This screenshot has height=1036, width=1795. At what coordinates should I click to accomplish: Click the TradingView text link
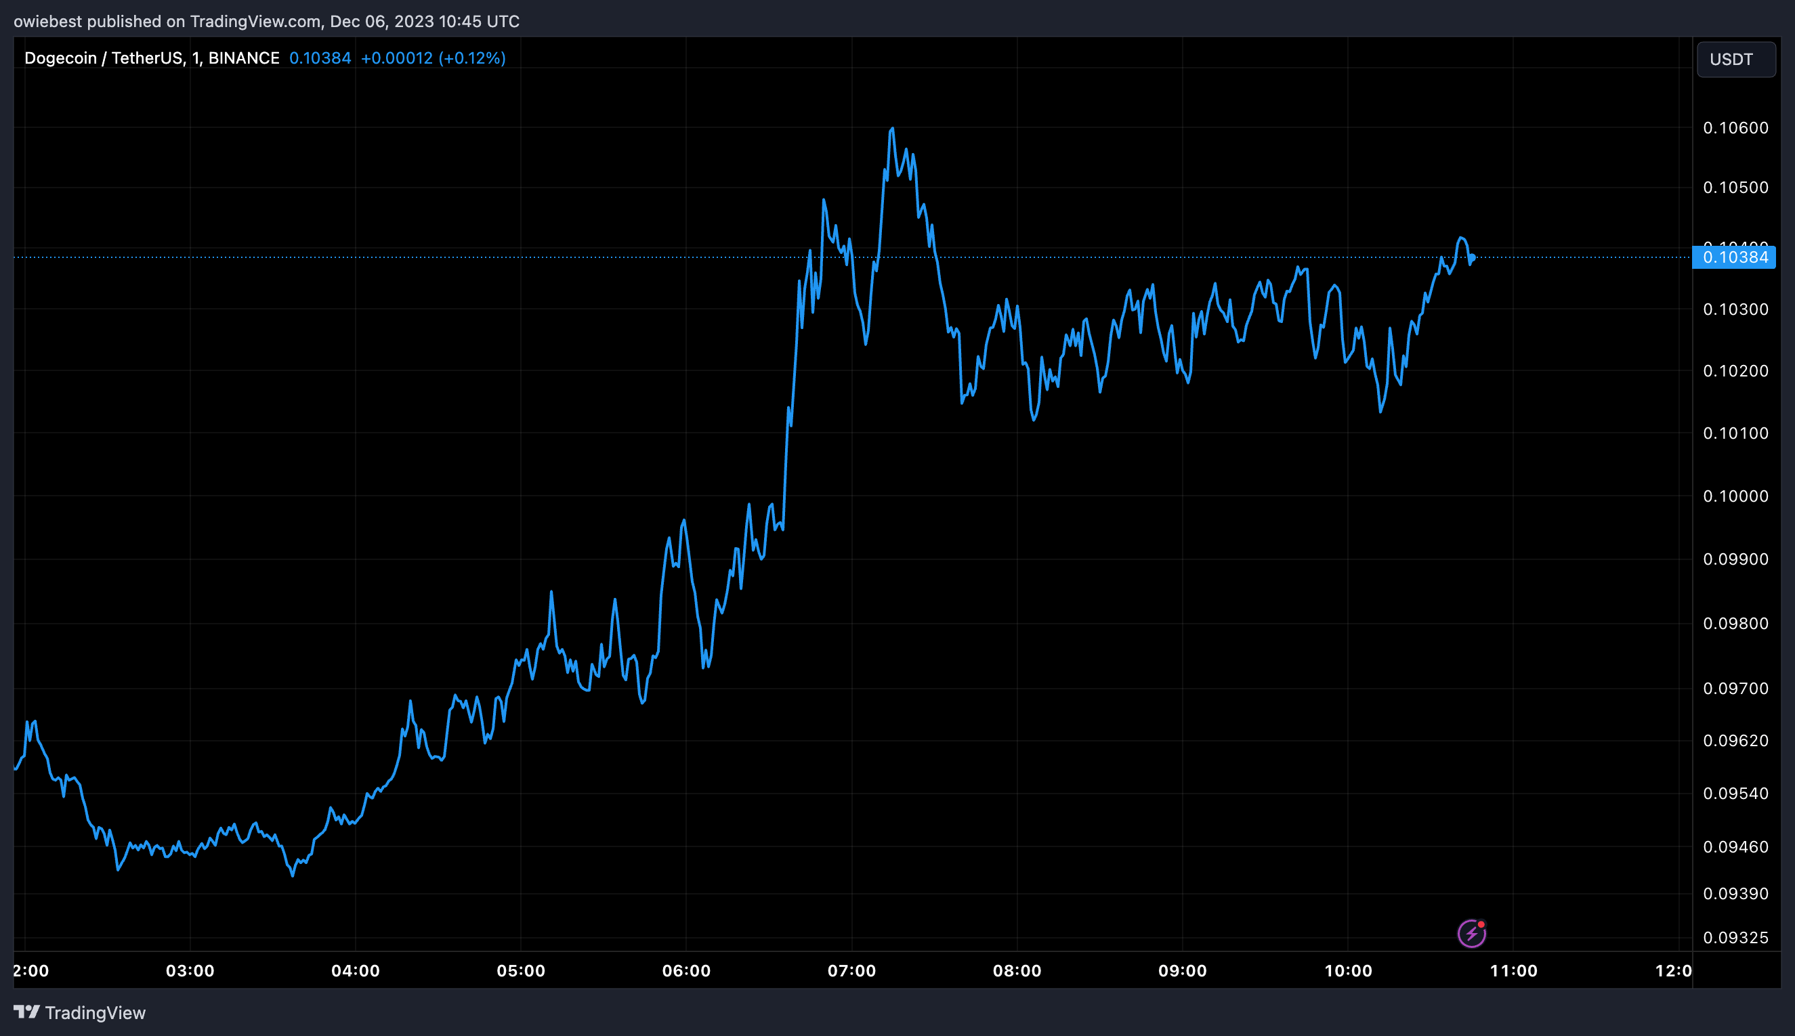click(x=96, y=1012)
